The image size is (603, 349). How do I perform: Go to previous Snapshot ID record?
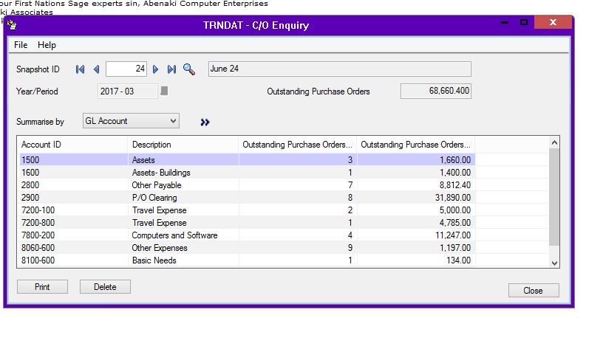point(96,69)
